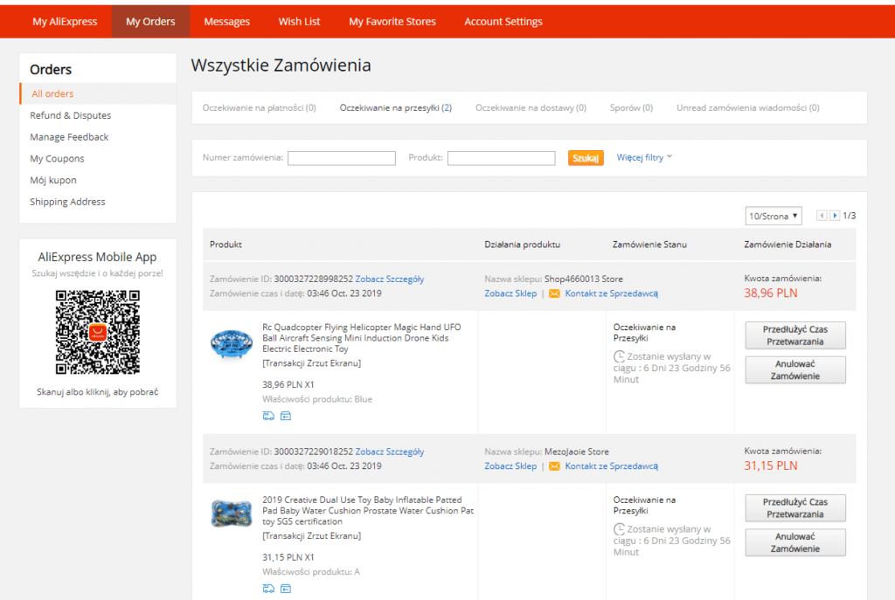Screen dimensions: 895x600
Task: Open Manage Feedback in the sidebar
Action: click(x=69, y=137)
